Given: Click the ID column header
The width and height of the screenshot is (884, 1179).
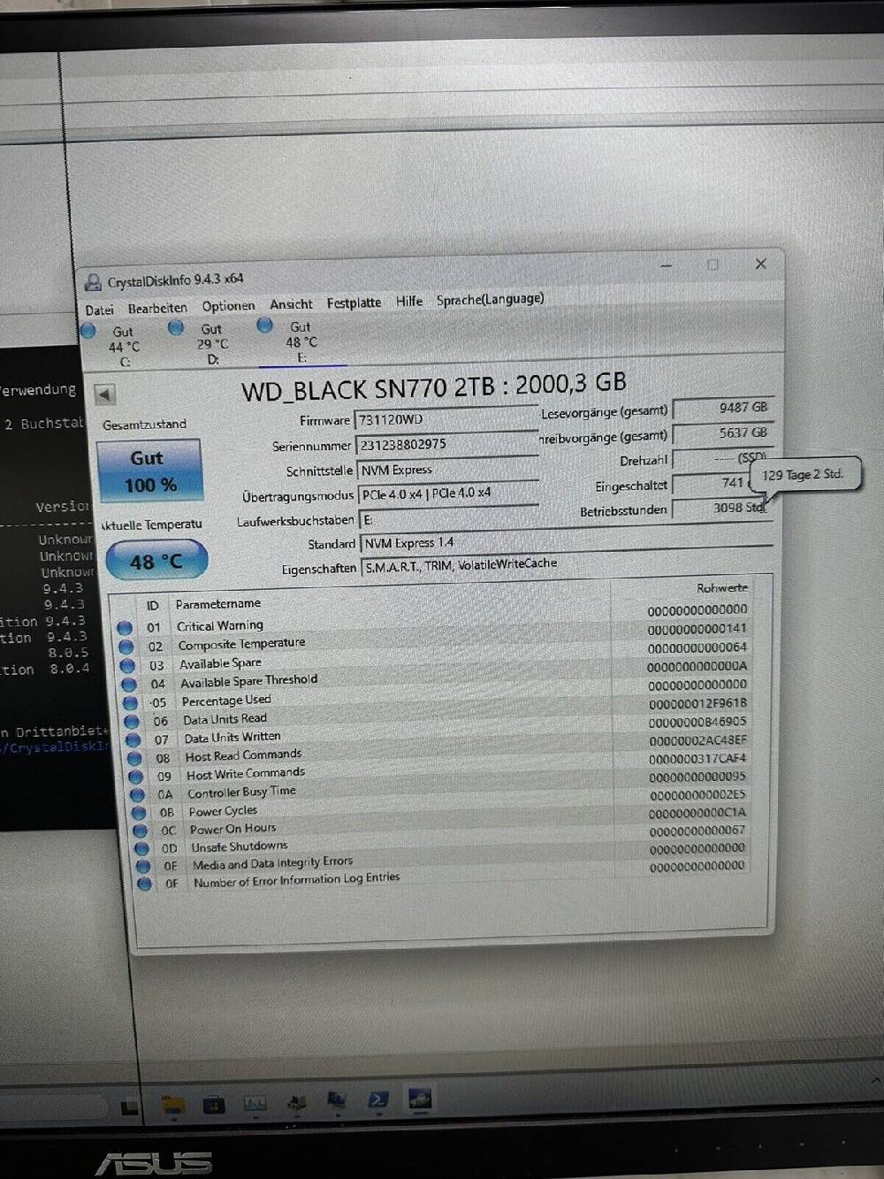Looking at the screenshot, I should (x=153, y=606).
